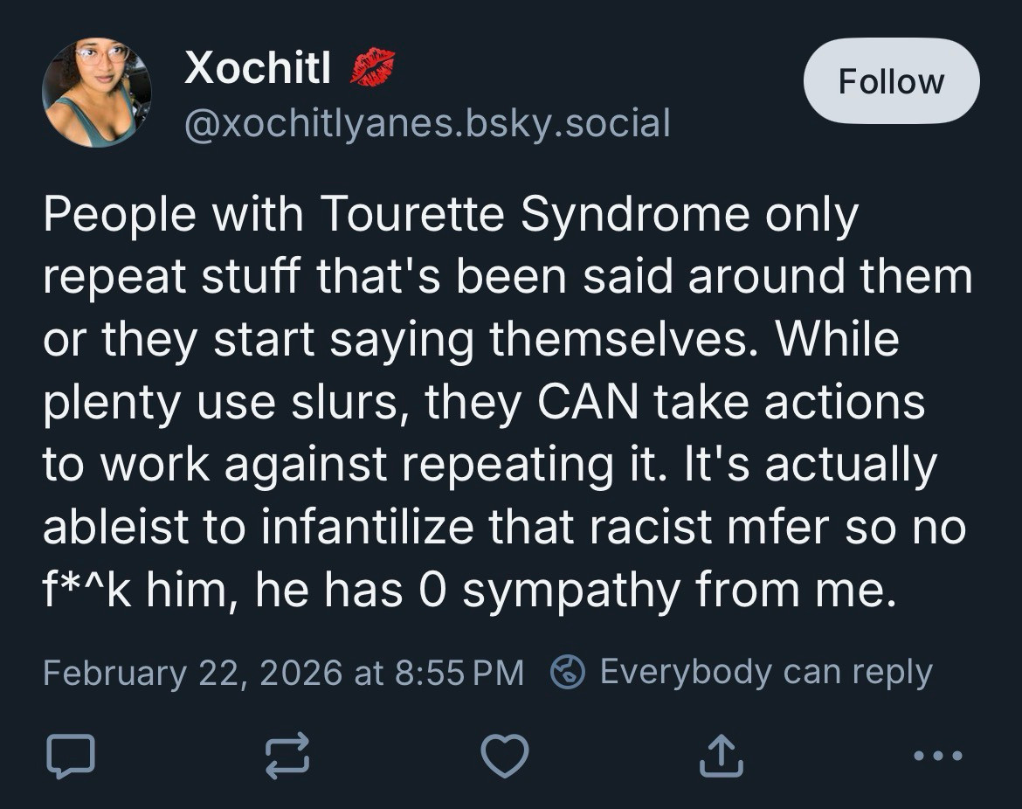Click the @xochitlyanes.bsky.social handle
1022x809 pixels.
pos(427,123)
